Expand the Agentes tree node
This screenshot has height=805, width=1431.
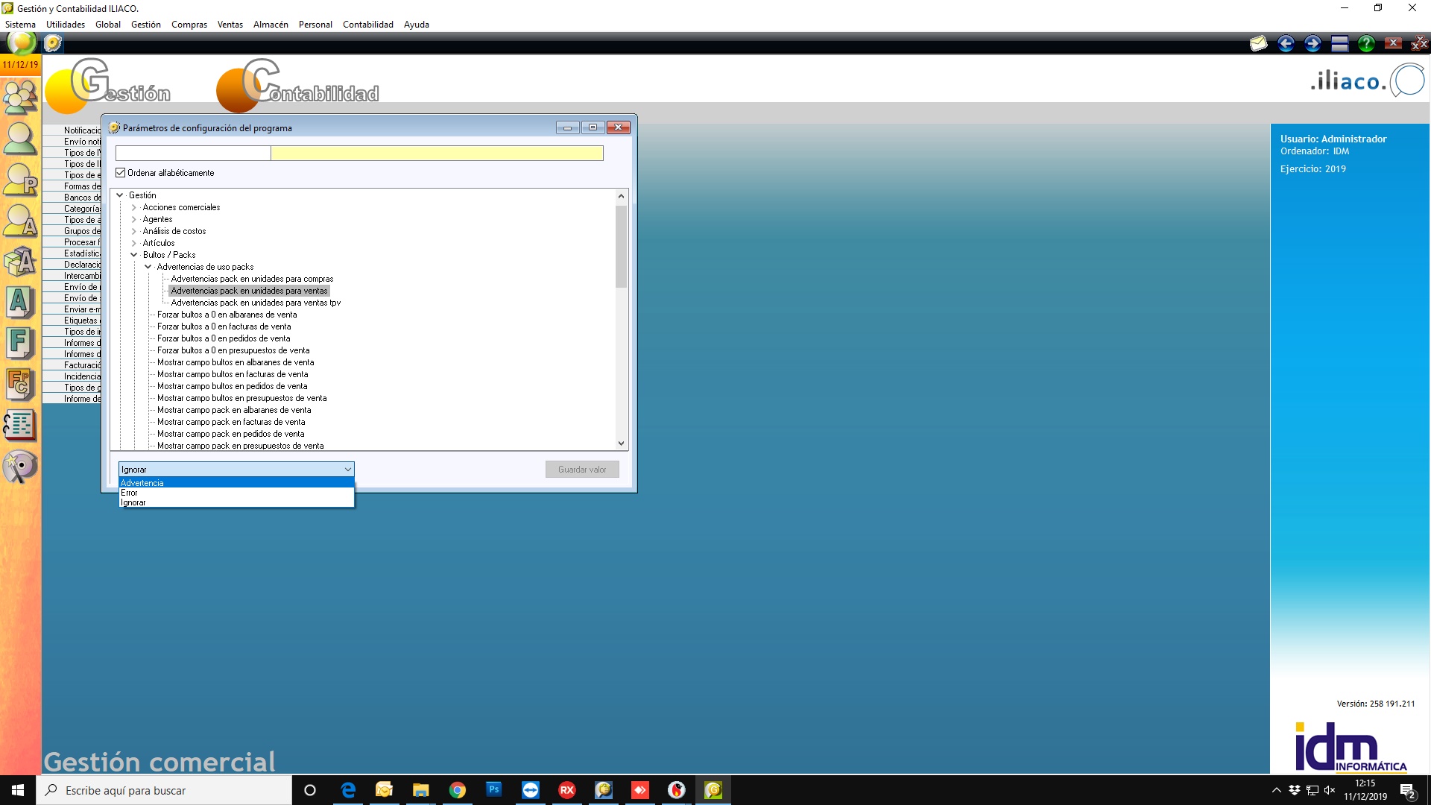pos(134,219)
